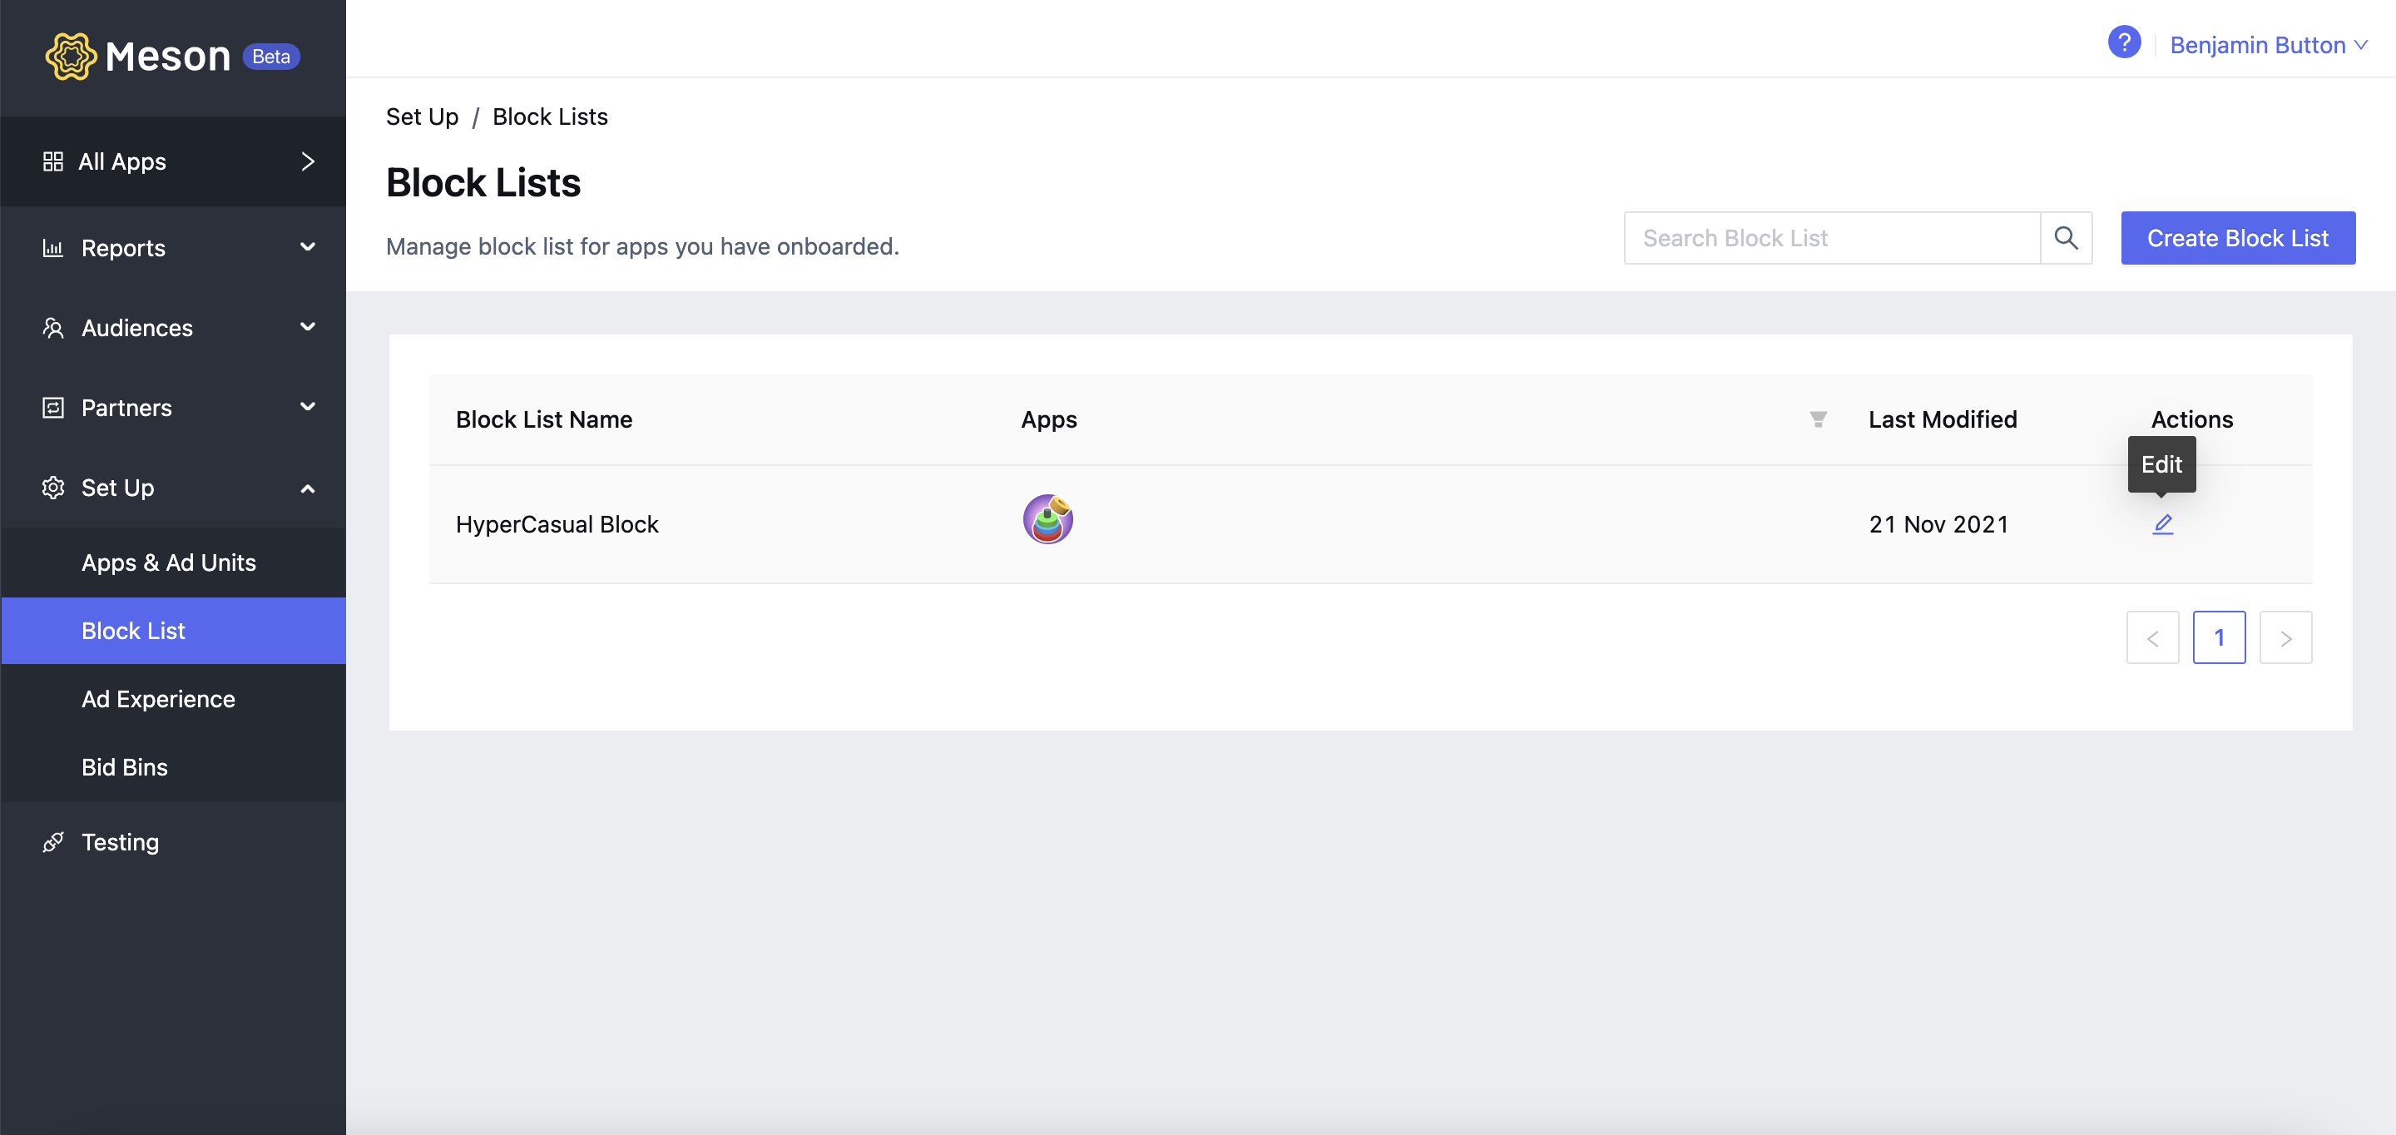Click the search magnifier icon
This screenshot has height=1135, width=2396.
click(x=2066, y=238)
